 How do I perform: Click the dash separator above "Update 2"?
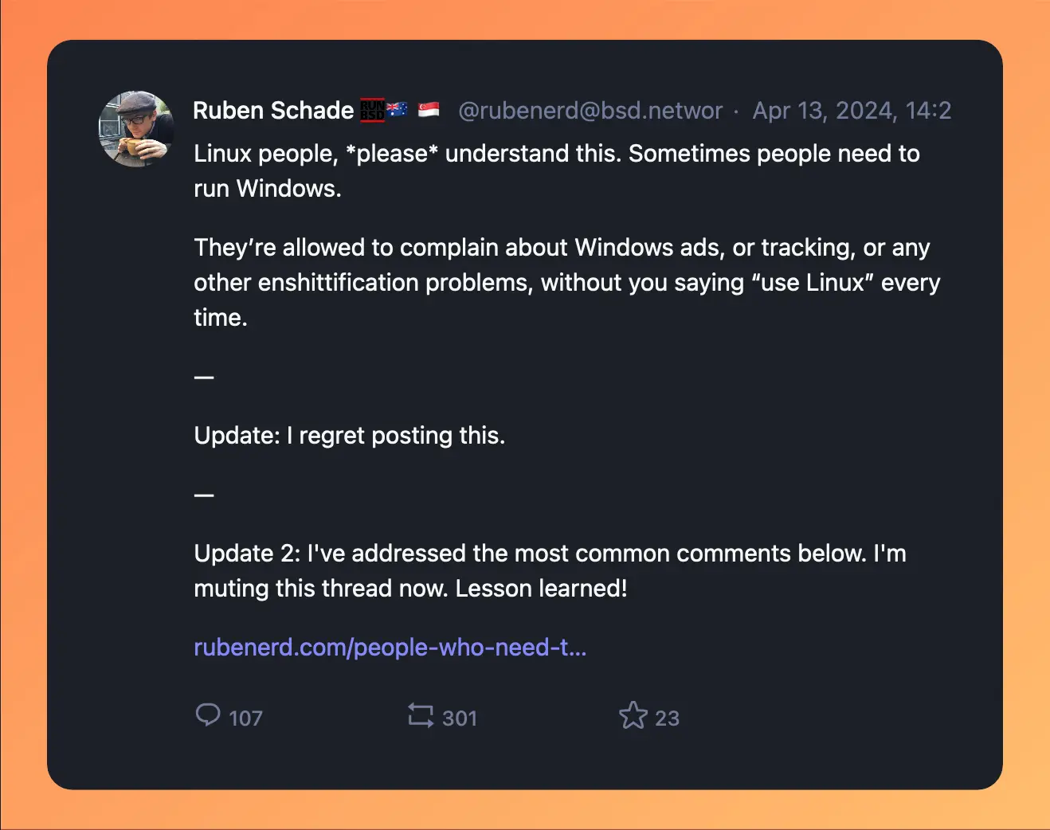pos(204,495)
